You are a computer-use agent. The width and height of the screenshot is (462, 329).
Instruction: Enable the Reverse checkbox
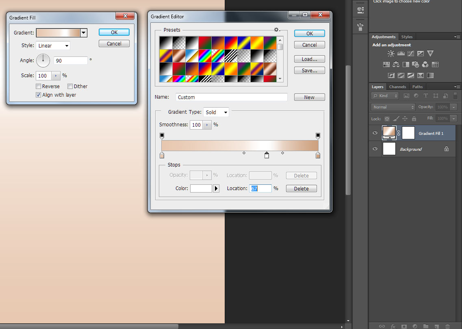click(x=38, y=86)
